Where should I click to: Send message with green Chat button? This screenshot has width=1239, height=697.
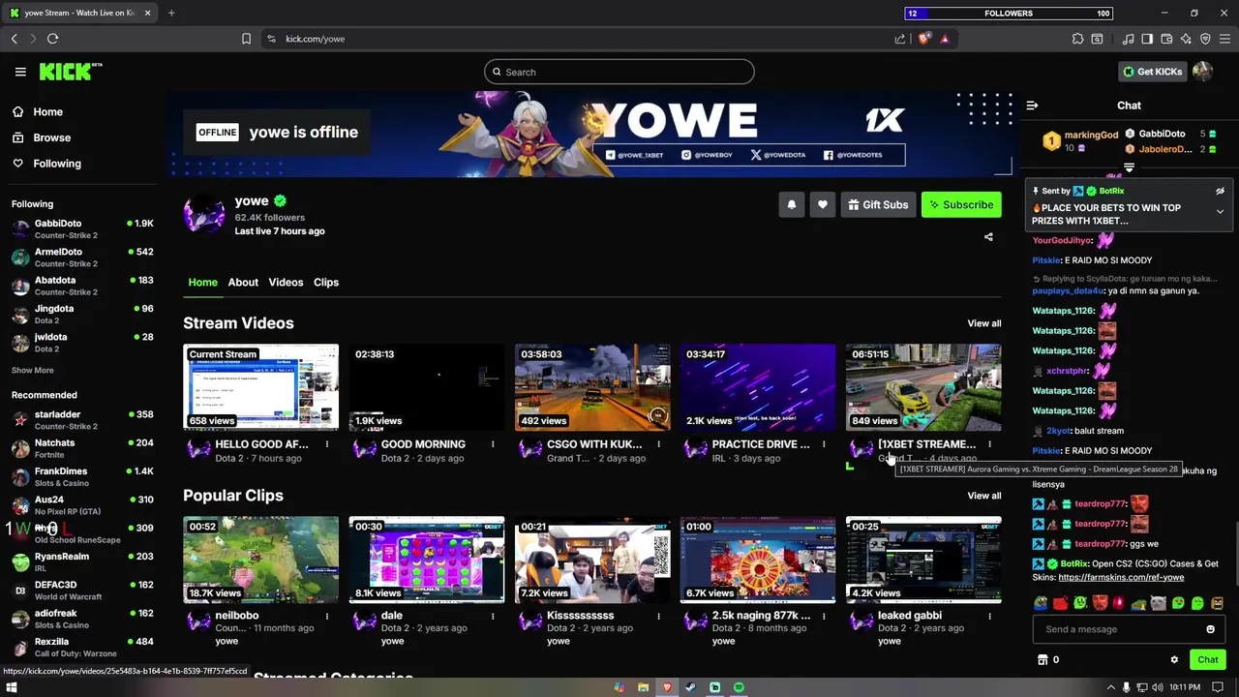pyautogui.click(x=1207, y=660)
